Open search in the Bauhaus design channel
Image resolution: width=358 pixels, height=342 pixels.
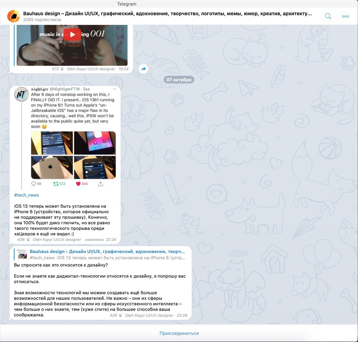click(x=328, y=16)
